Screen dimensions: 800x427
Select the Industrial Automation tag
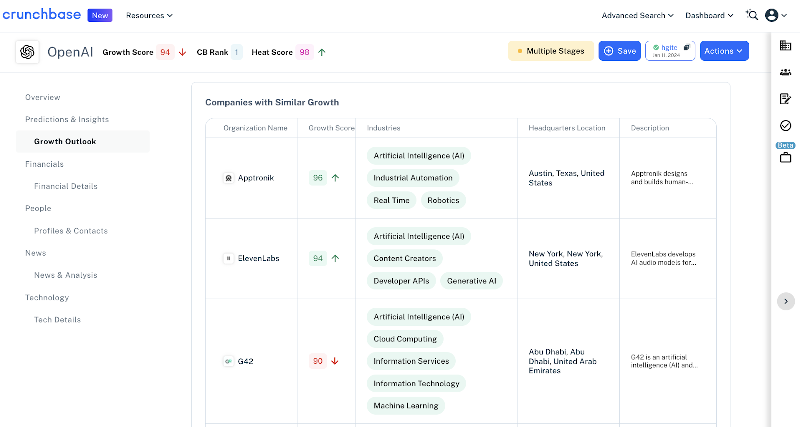(413, 178)
